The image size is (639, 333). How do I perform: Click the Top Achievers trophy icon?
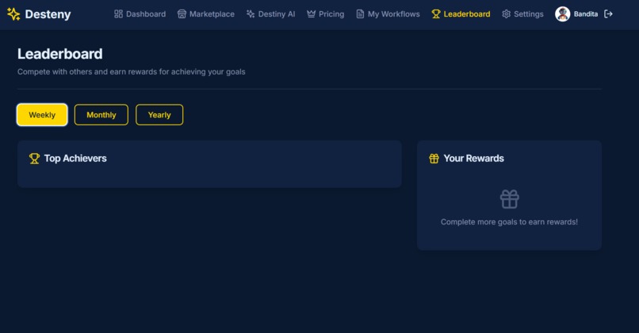pos(34,159)
